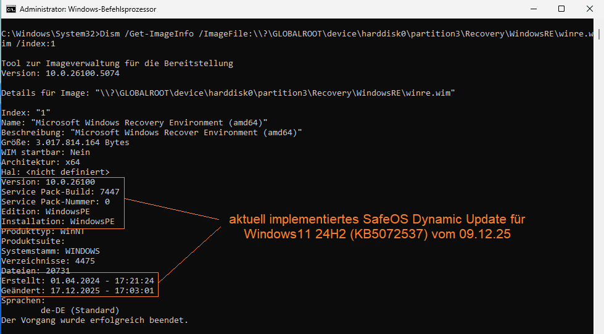Click the 'Index: "1"' line

pyautogui.click(x=26, y=112)
